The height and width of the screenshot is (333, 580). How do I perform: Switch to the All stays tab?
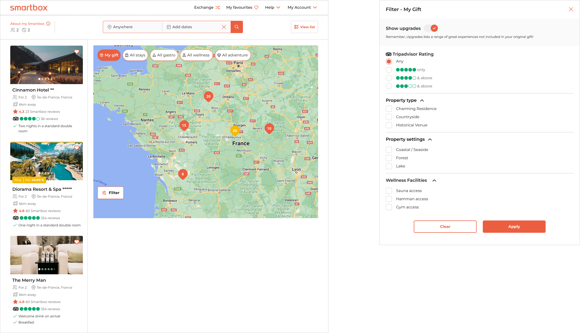(135, 55)
